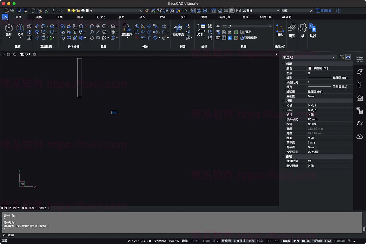Switch to the 插入 ribbon tab

pyautogui.click(x=142, y=17)
